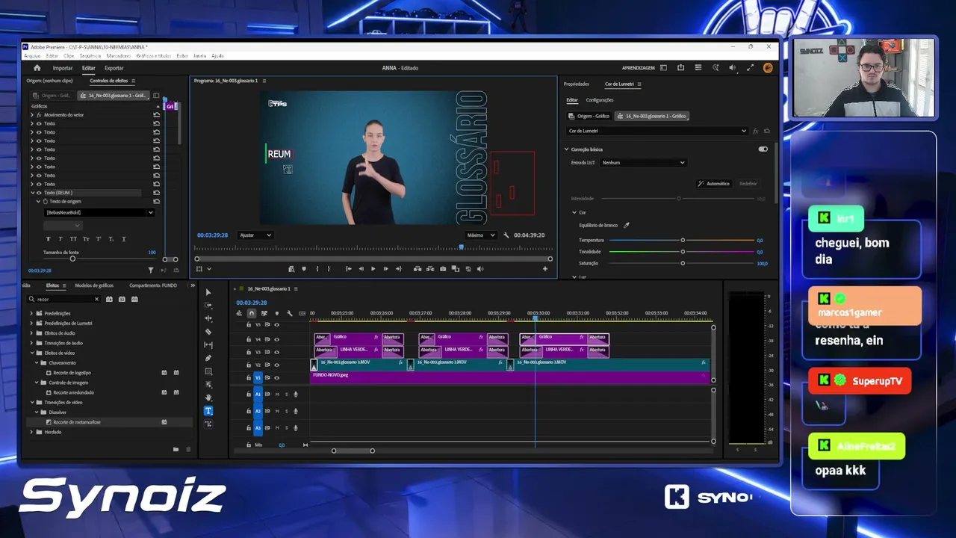
Task: Toggle timeline snapping magnet
Action: [252, 313]
